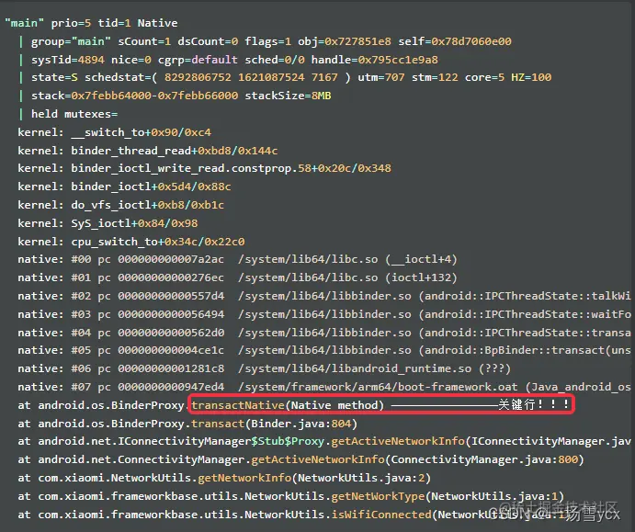Image resolution: width=635 pixels, height=532 pixels.
Task: Click the self=0x78d7060e00 value
Action: (455, 41)
